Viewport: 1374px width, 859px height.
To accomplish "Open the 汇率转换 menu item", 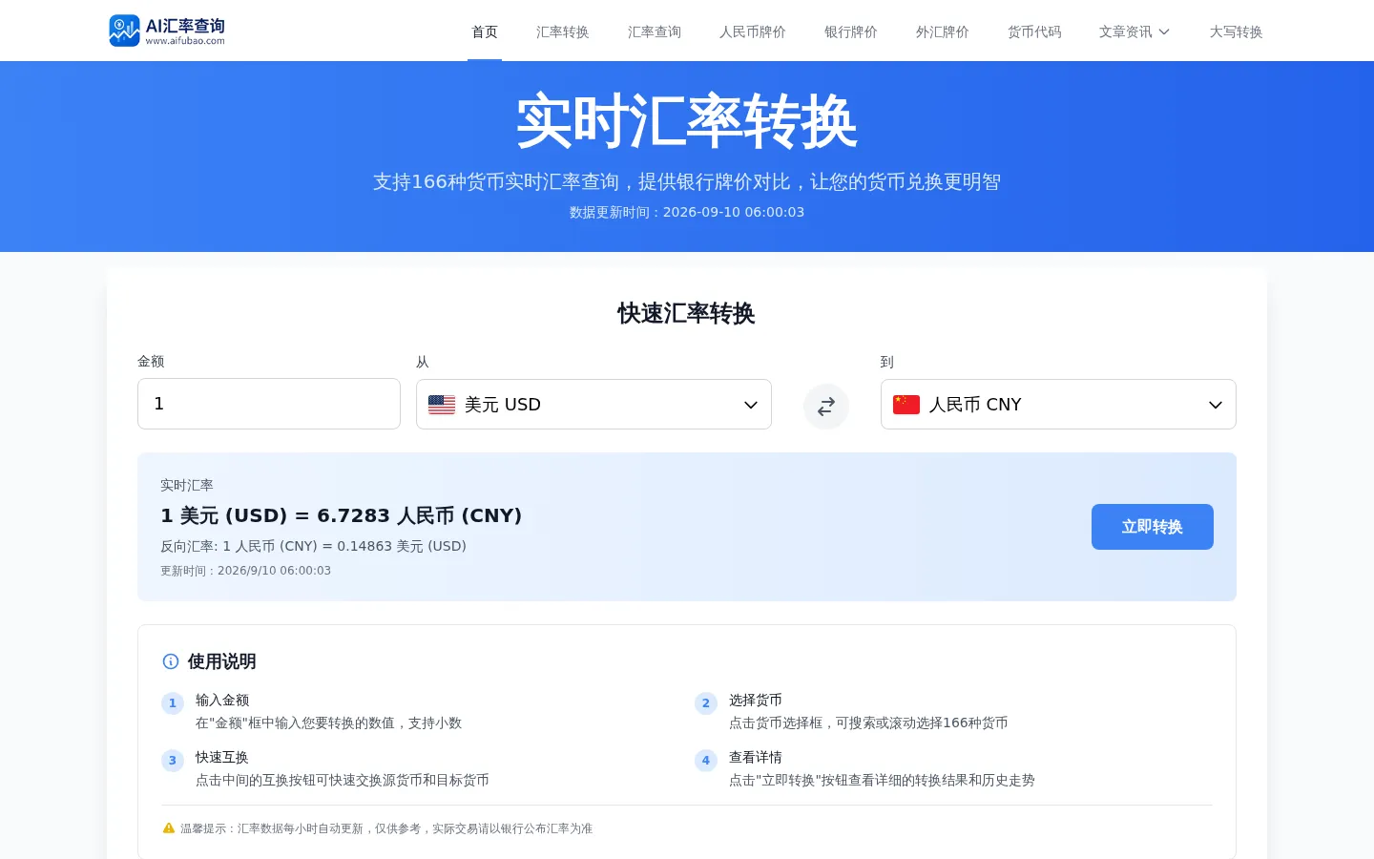I will click(563, 31).
